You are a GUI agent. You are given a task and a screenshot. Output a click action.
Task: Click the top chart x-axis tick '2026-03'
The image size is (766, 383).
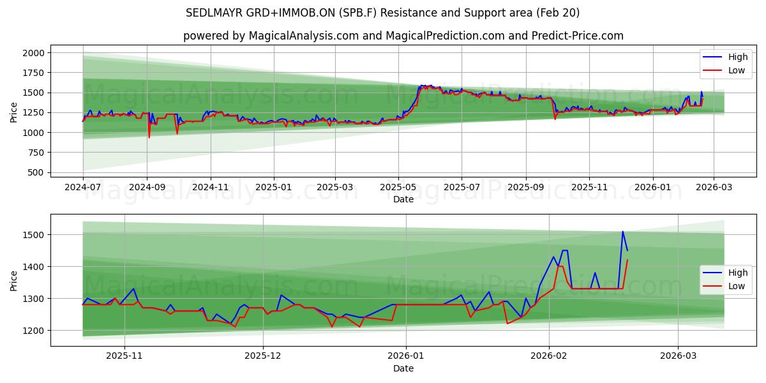click(x=714, y=188)
